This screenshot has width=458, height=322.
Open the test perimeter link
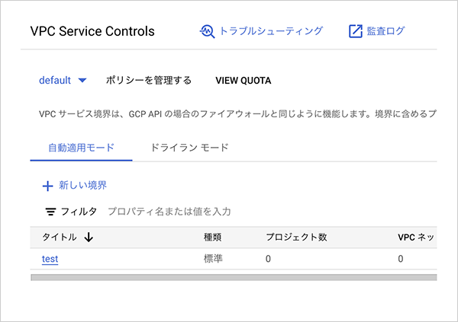point(50,259)
